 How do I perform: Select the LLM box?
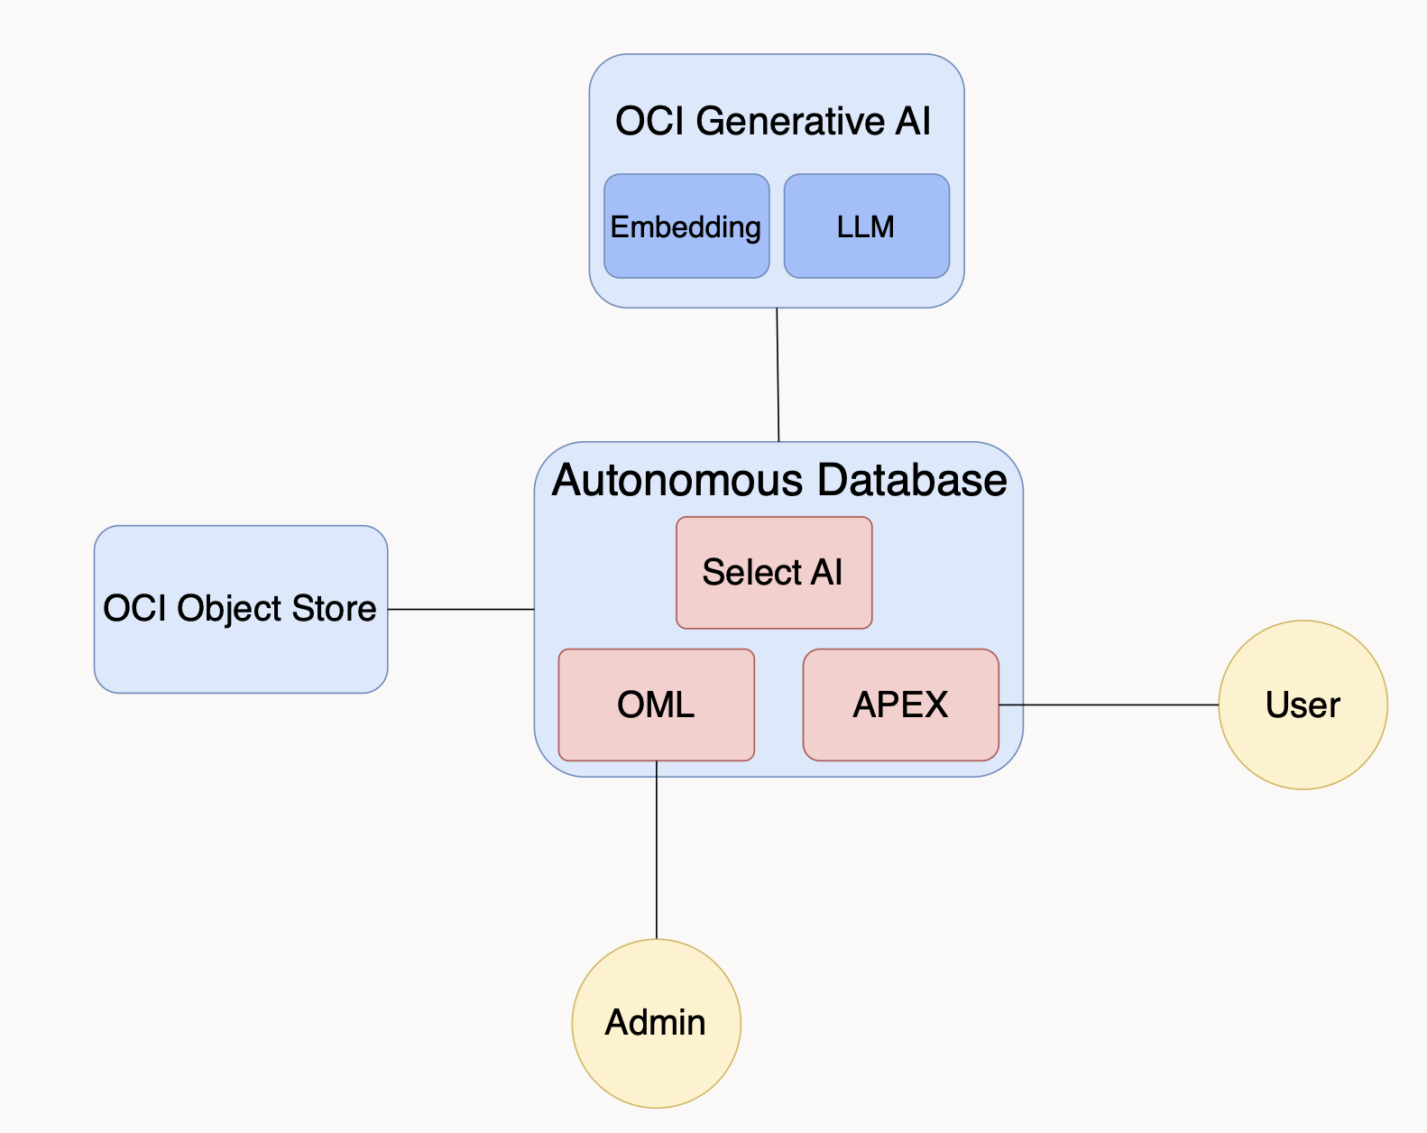click(866, 226)
